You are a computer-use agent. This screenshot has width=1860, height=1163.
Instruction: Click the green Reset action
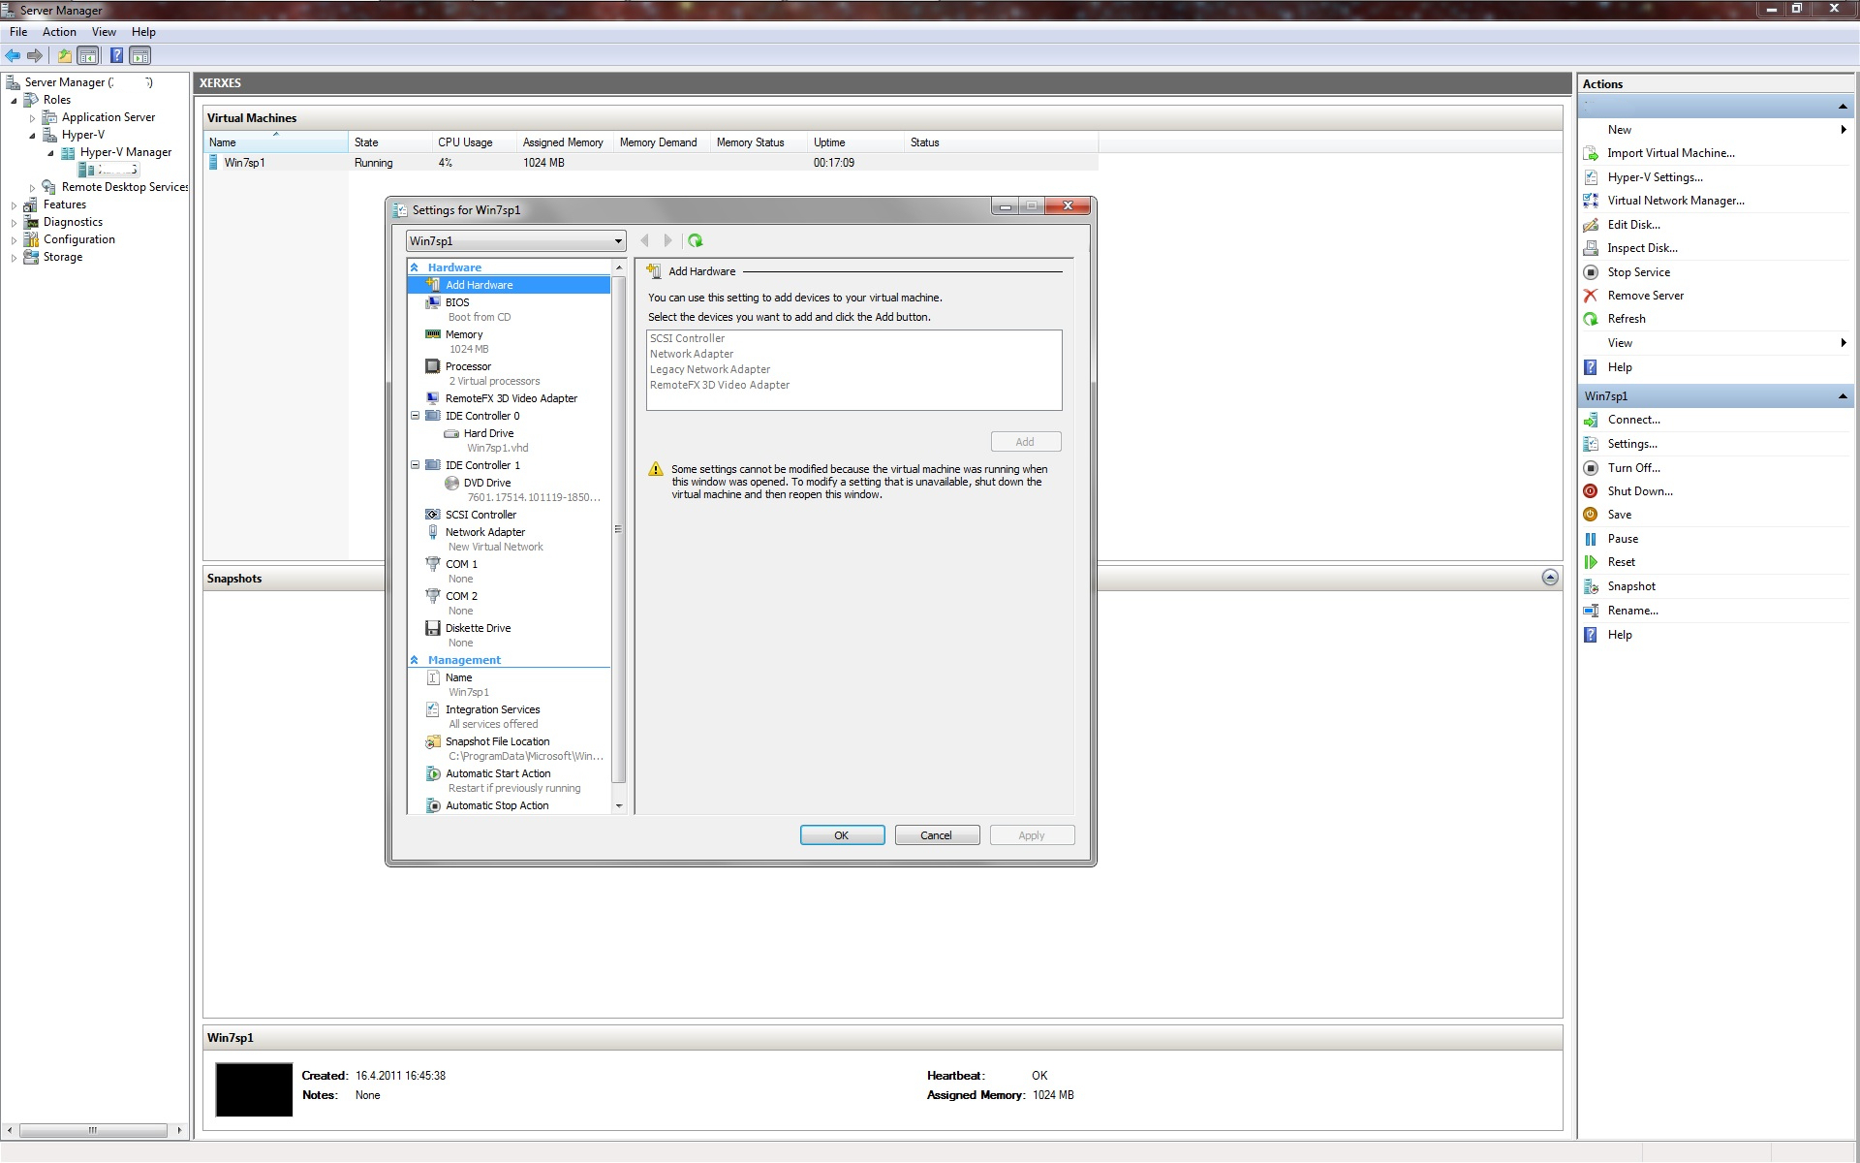click(x=1621, y=562)
